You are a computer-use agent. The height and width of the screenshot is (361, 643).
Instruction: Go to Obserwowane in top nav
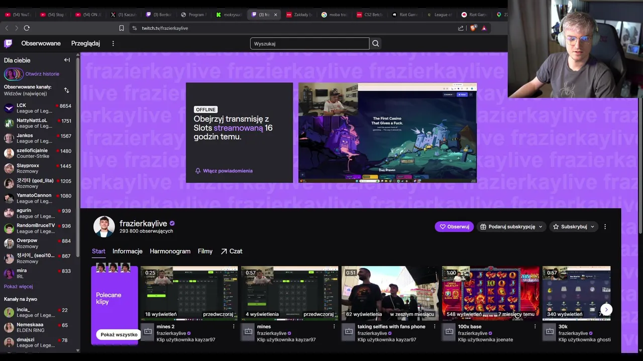pyautogui.click(x=41, y=44)
